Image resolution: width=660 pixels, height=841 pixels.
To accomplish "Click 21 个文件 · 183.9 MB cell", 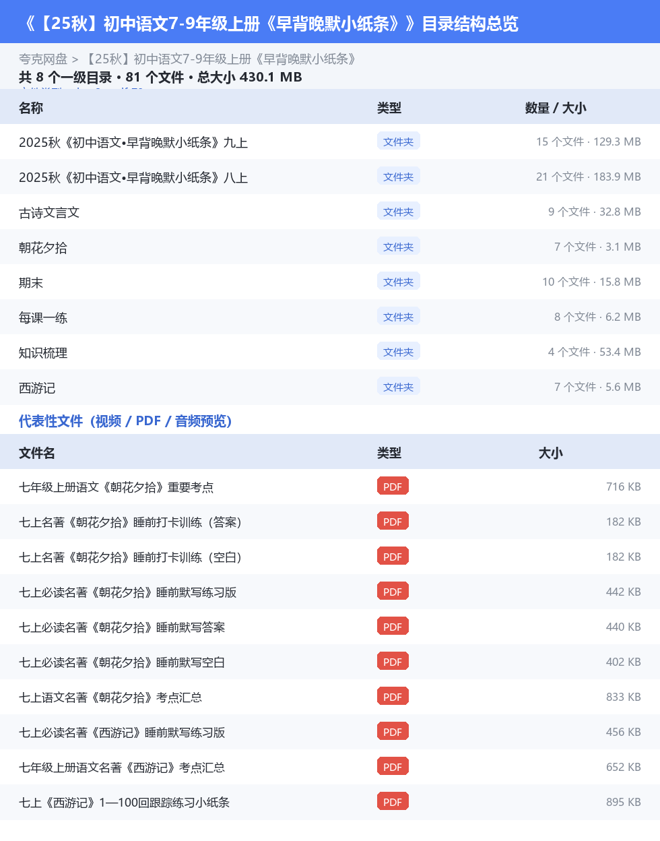I will (589, 177).
